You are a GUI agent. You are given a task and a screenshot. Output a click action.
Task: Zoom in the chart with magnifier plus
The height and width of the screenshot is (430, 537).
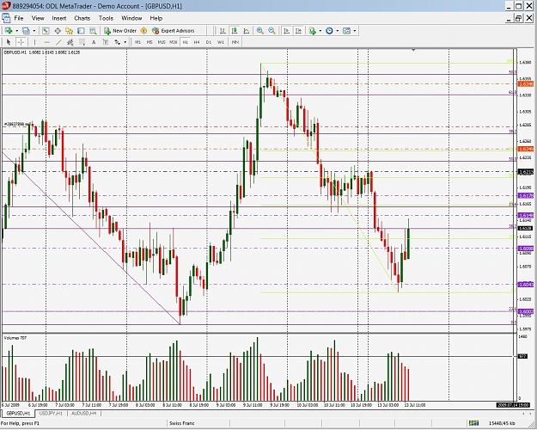point(260,31)
